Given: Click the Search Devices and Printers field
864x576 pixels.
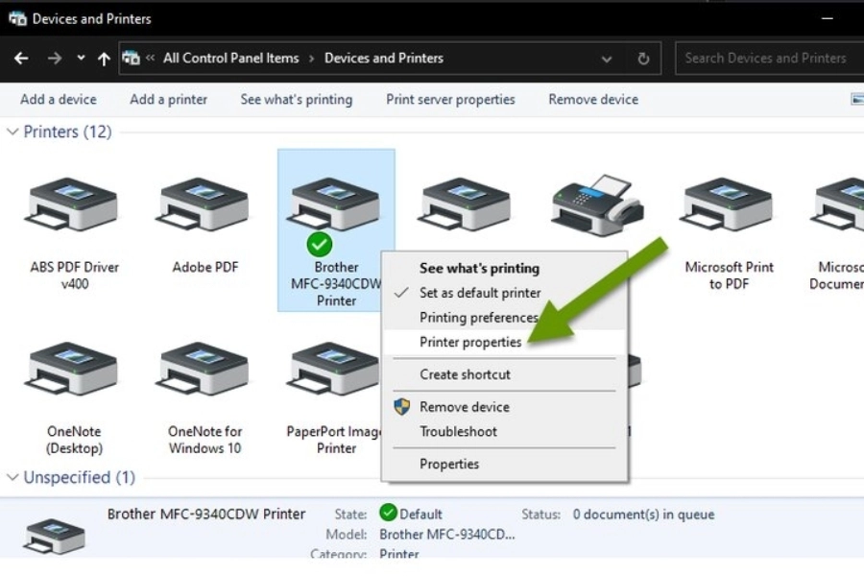Looking at the screenshot, I should (x=765, y=59).
